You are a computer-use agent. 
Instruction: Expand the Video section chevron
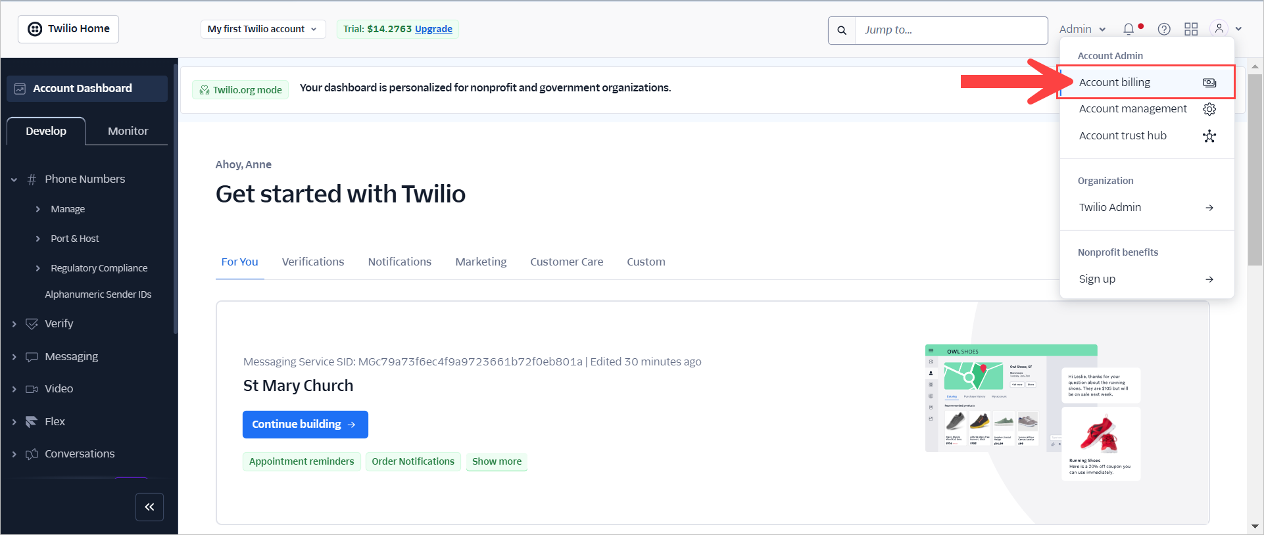point(14,389)
